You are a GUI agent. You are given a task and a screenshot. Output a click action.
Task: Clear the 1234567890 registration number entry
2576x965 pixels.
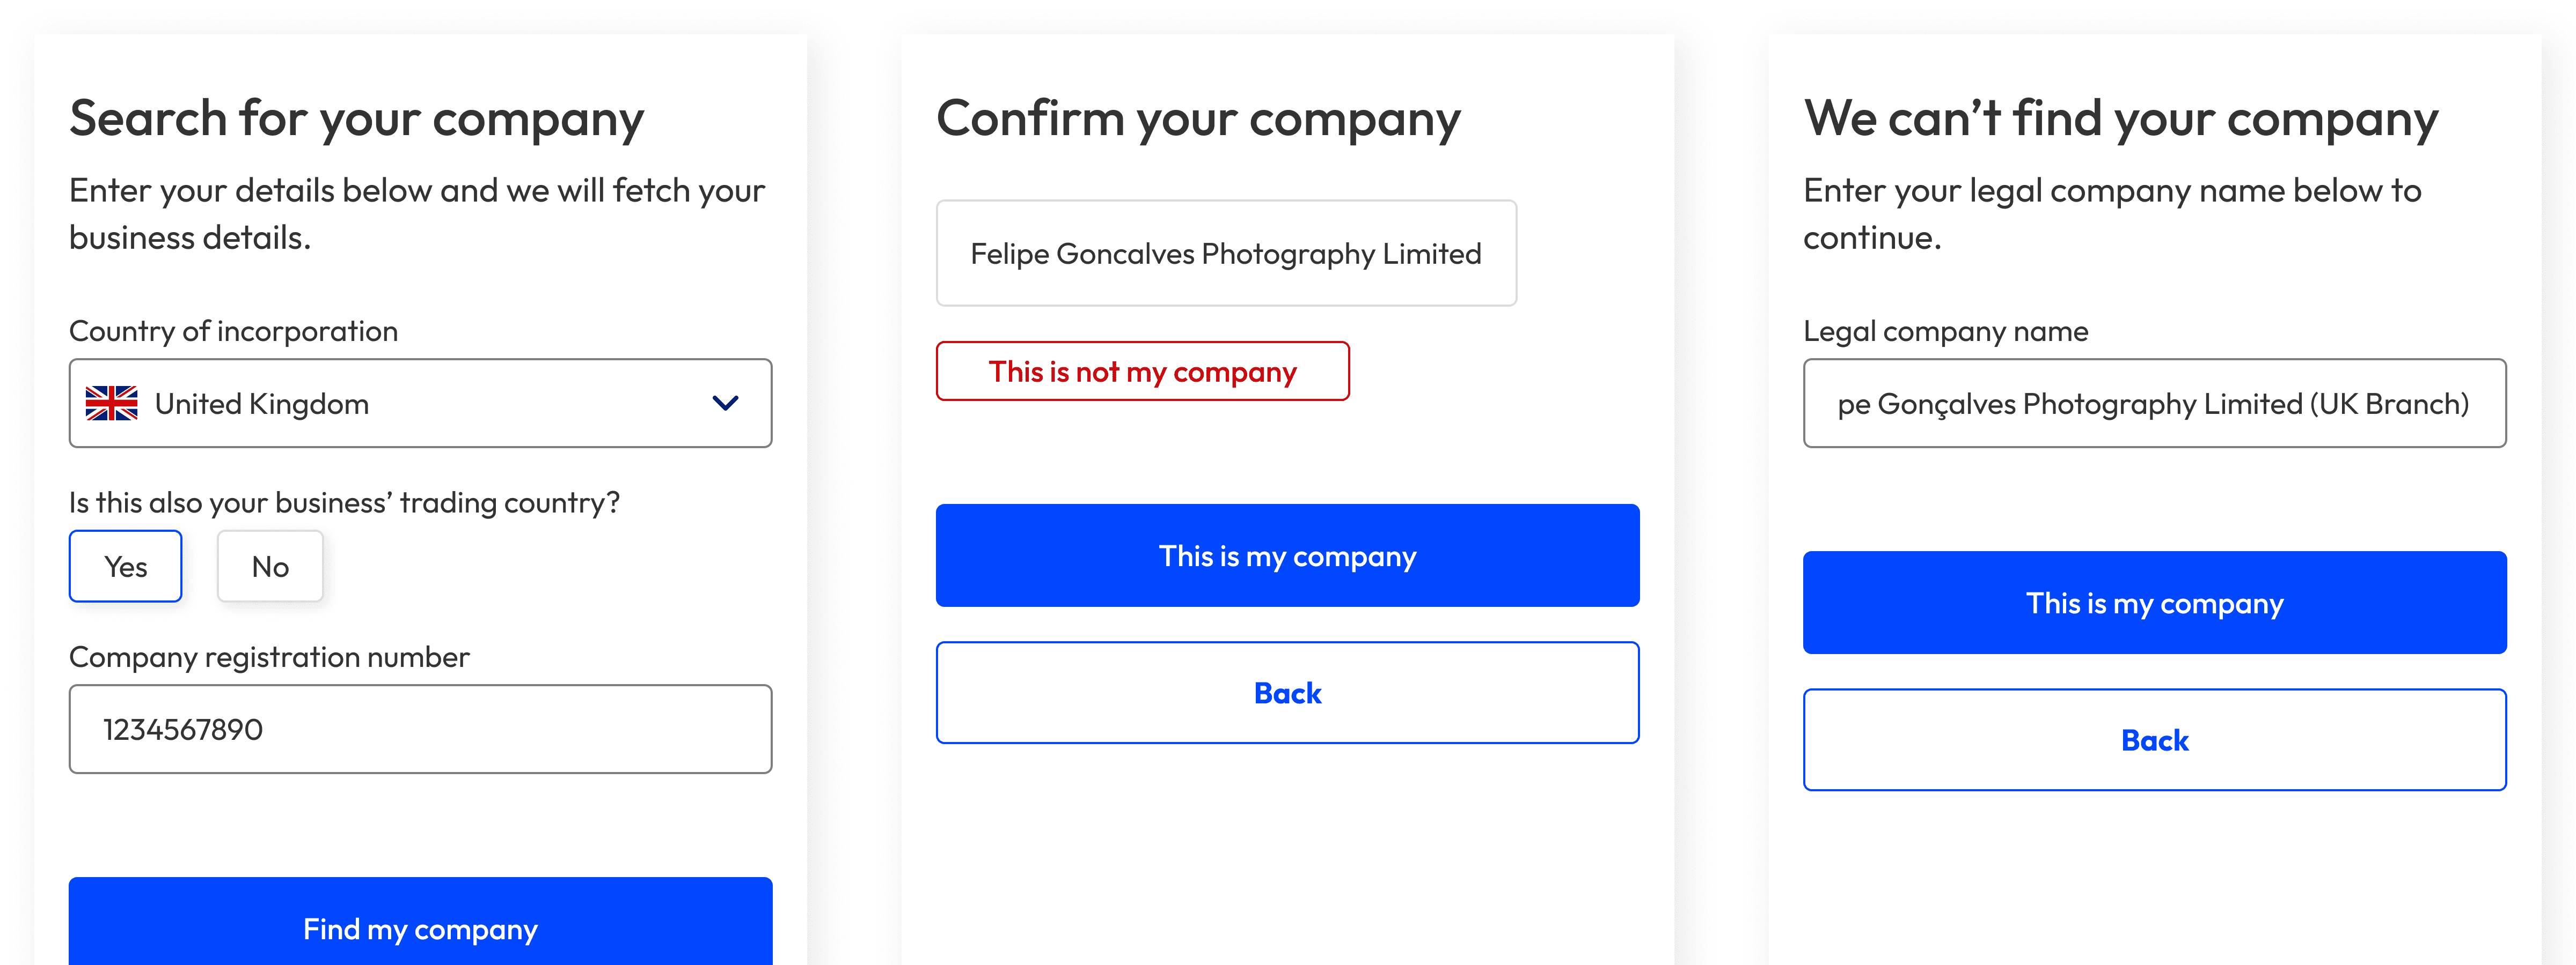(x=420, y=729)
